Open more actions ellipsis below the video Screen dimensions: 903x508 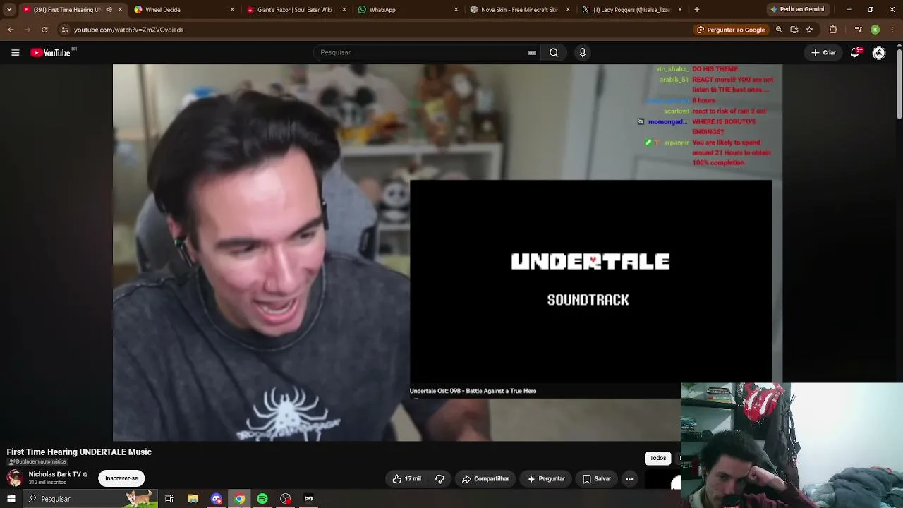[629, 479]
